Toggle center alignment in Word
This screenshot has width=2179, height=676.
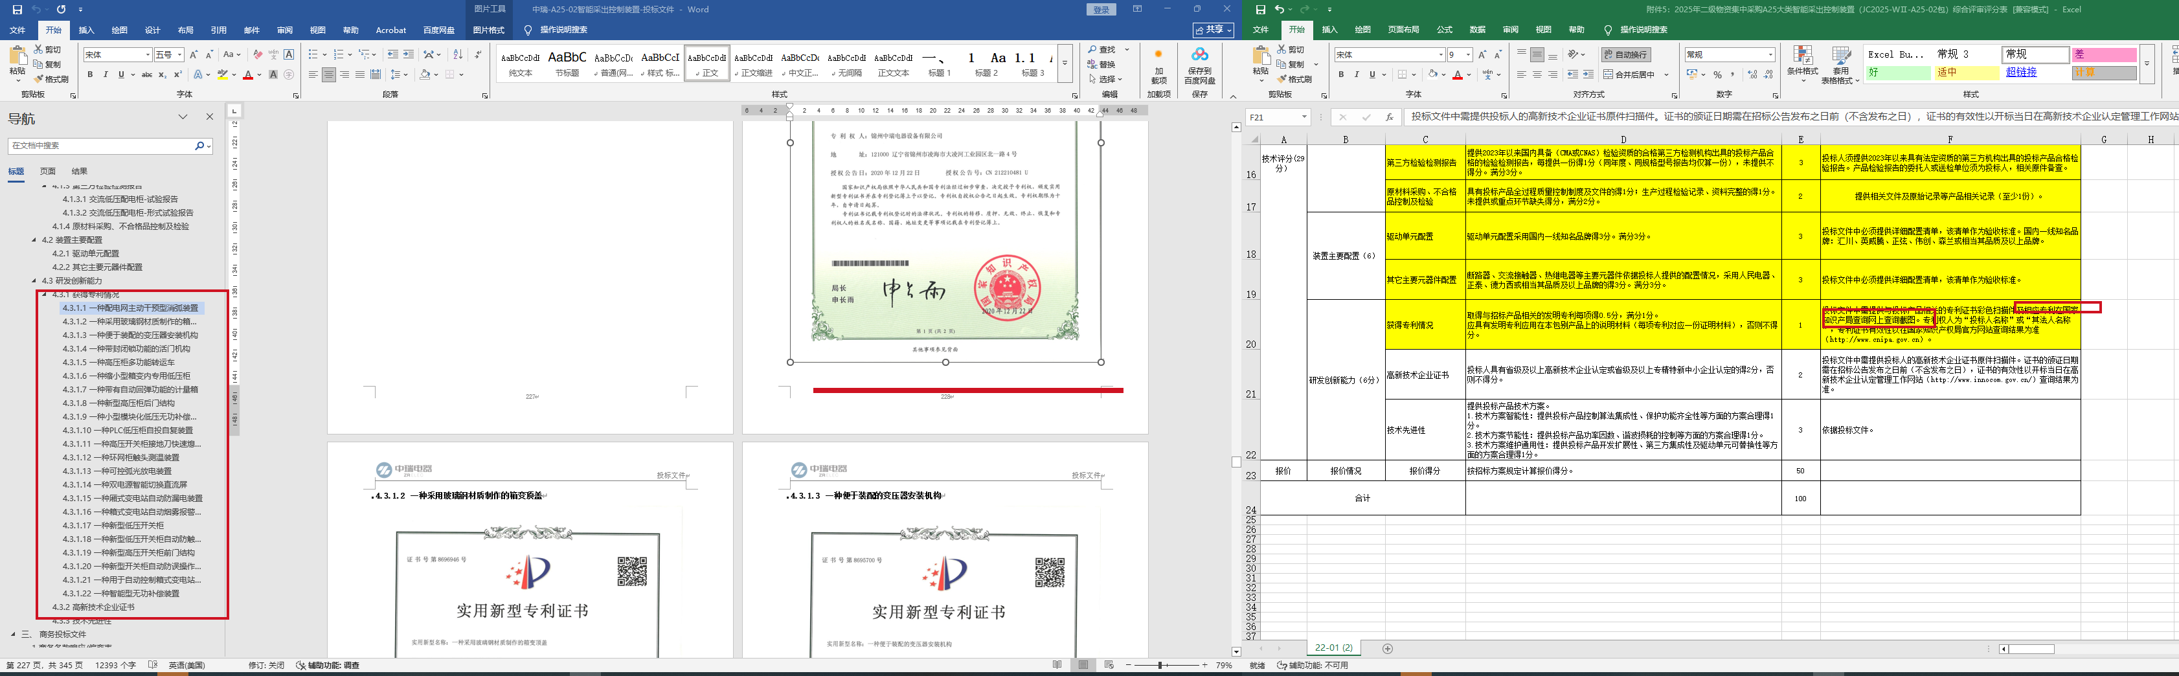329,74
